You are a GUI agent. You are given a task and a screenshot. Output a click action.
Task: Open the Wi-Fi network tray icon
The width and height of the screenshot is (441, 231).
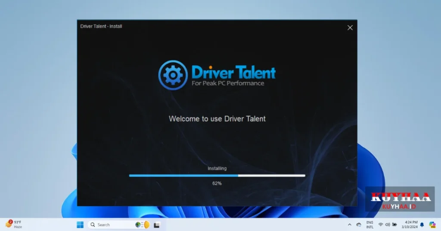(x=381, y=225)
